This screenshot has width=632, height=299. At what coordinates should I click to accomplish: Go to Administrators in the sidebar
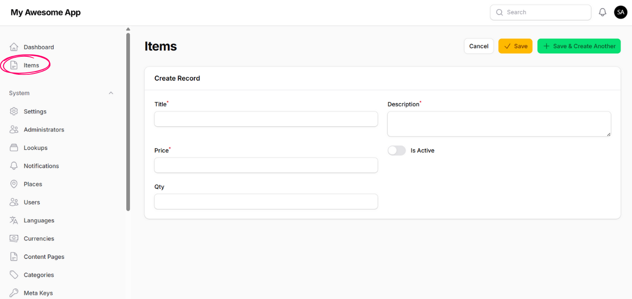[x=44, y=130]
